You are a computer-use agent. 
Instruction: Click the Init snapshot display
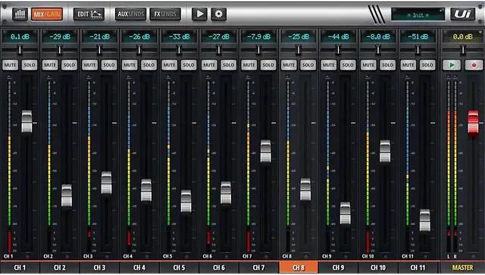pyautogui.click(x=418, y=15)
